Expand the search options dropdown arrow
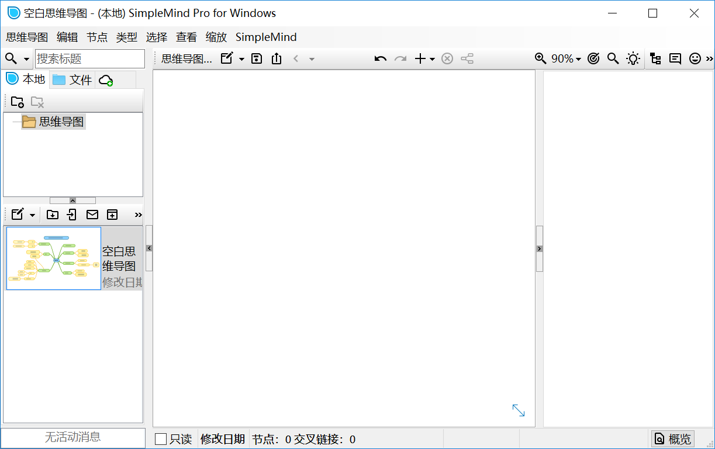Image resolution: width=715 pixels, height=449 pixels. (26, 59)
